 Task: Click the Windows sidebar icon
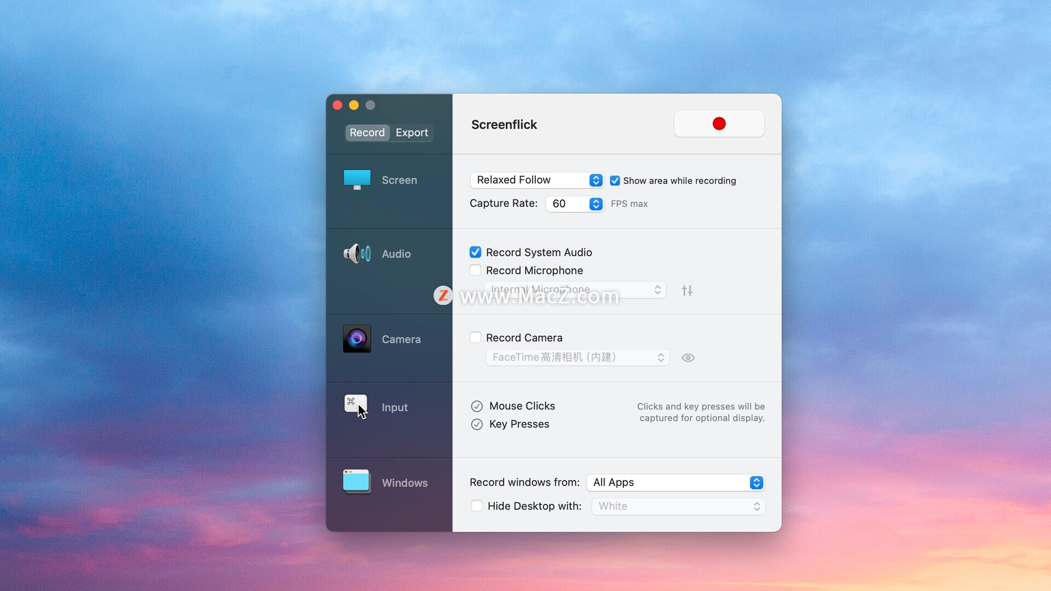356,482
